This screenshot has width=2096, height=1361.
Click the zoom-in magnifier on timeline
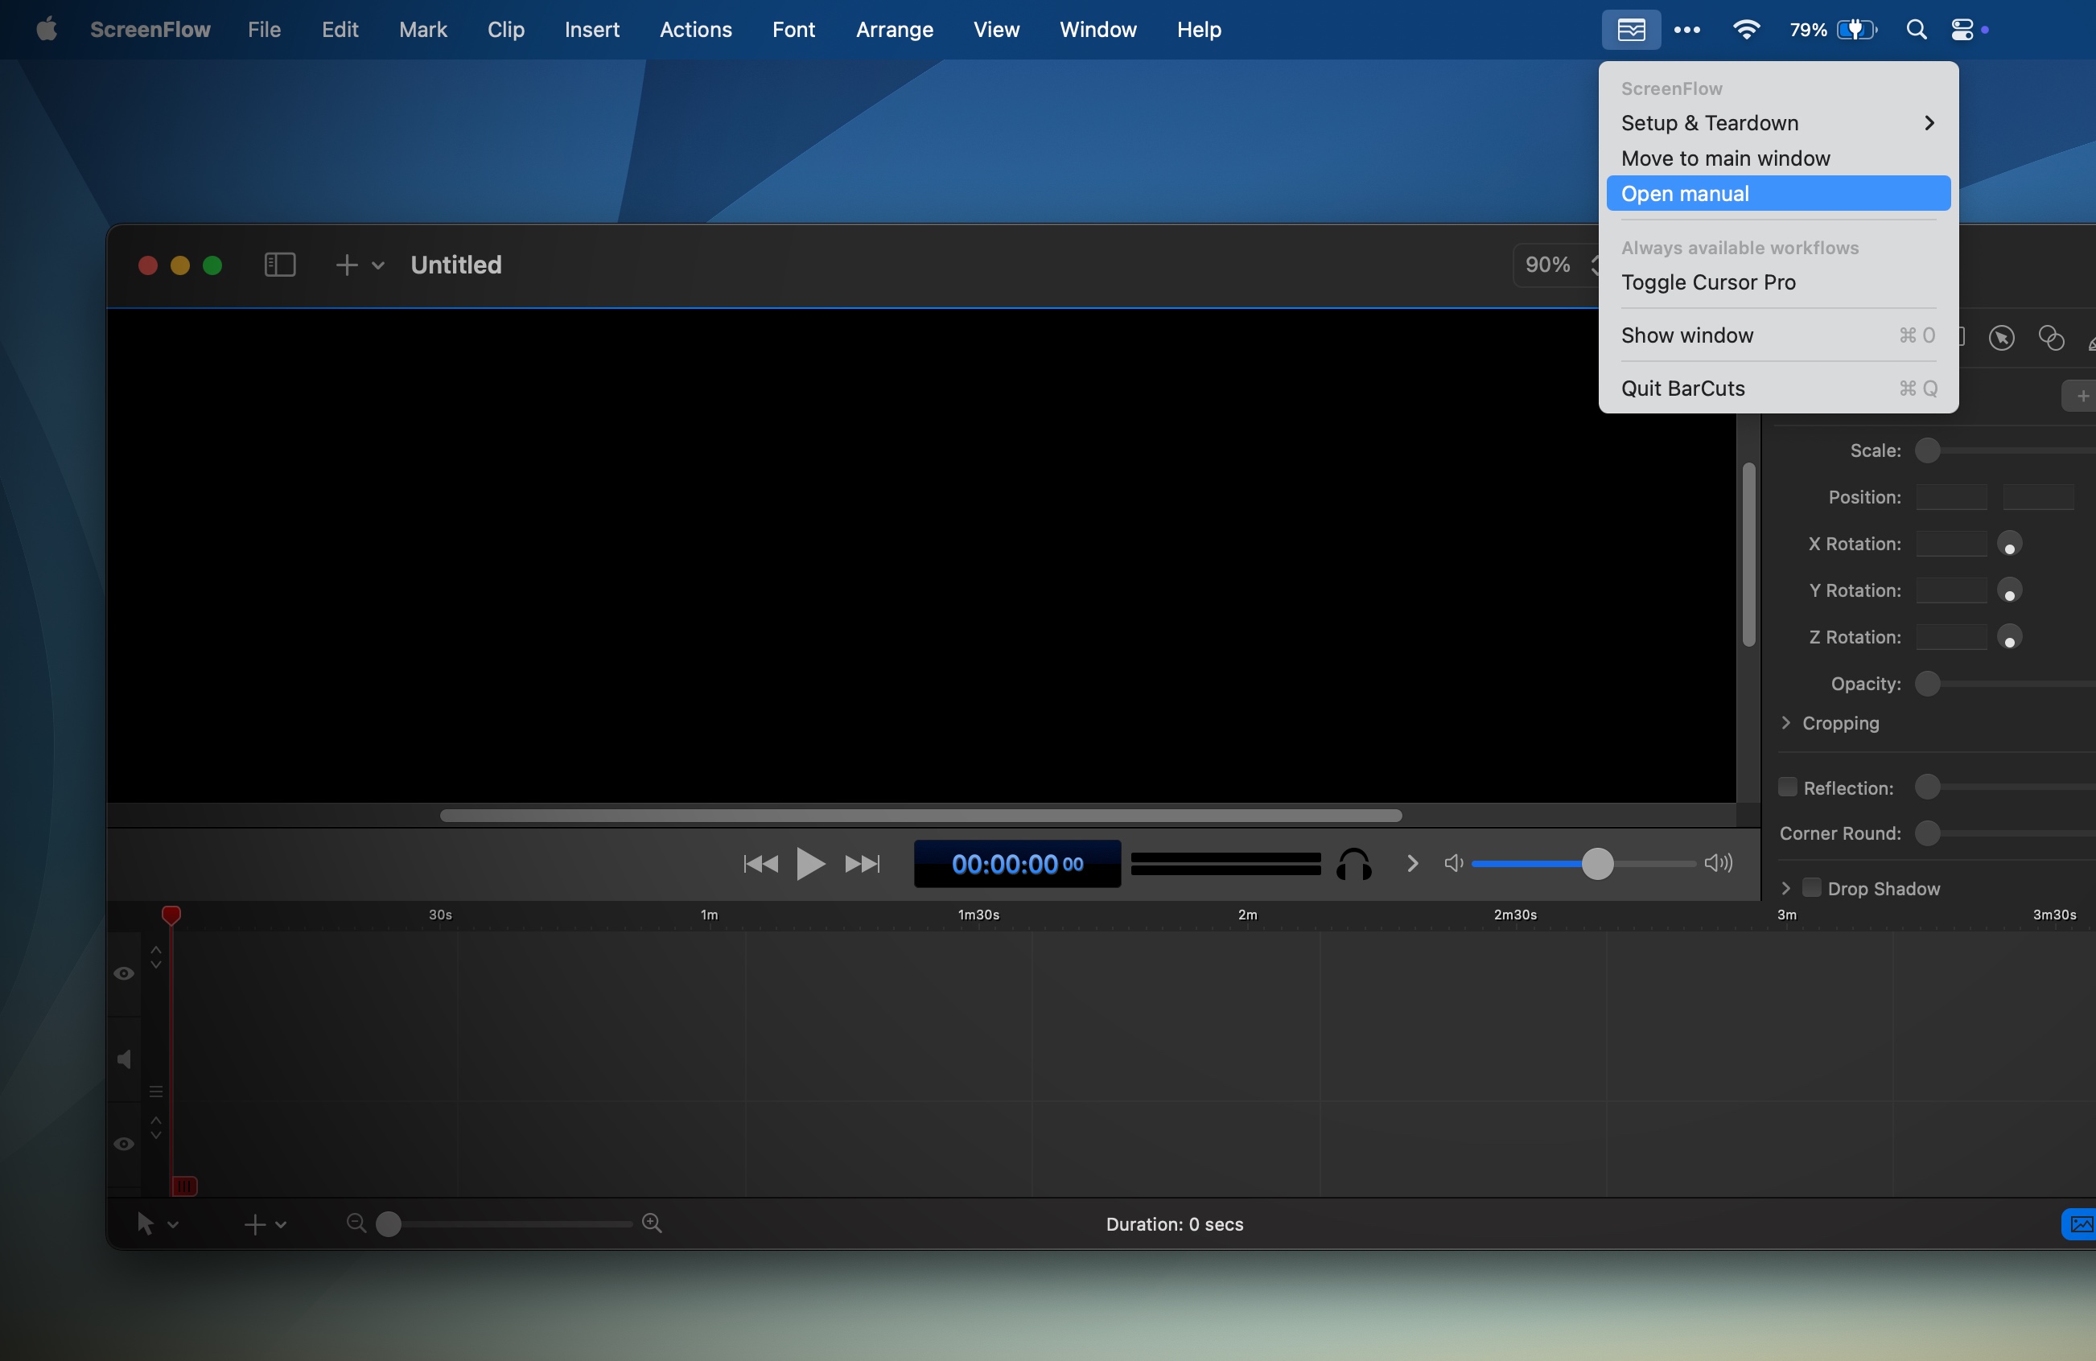[652, 1223]
